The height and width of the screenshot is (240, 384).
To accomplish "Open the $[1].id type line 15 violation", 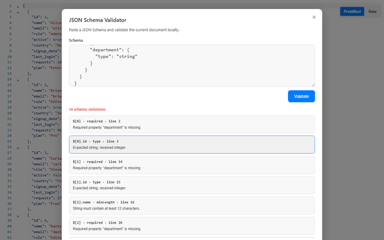I will point(192,185).
